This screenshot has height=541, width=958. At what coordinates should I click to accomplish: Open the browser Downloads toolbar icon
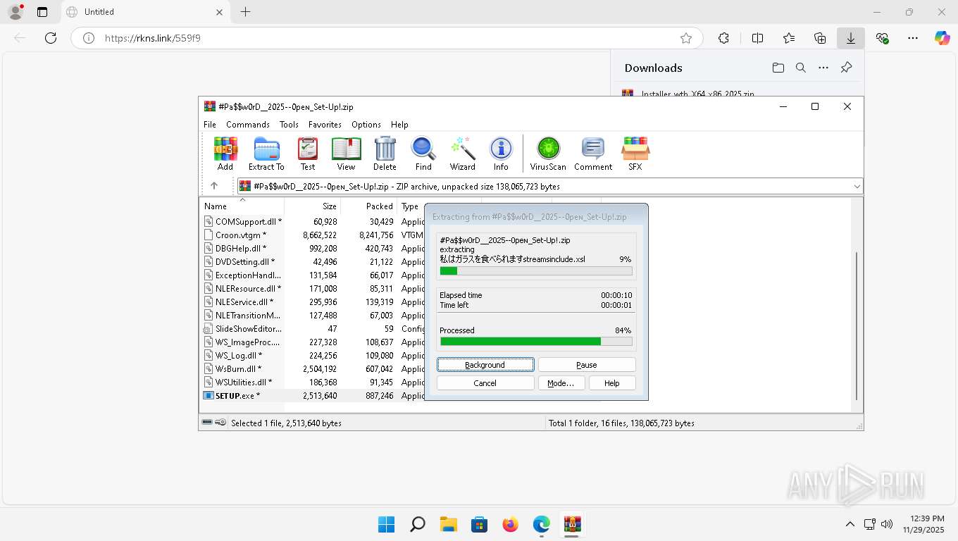851,38
